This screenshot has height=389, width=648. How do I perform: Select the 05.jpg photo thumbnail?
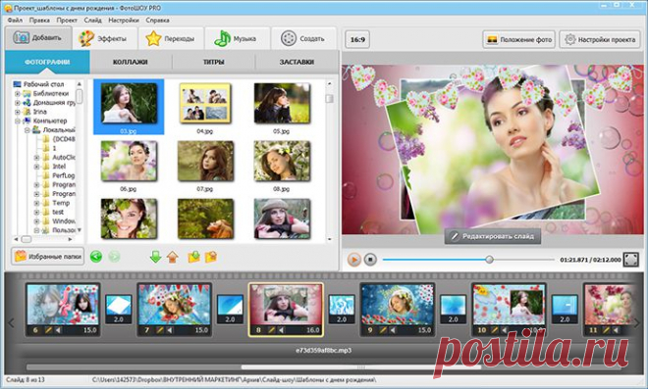[282, 107]
